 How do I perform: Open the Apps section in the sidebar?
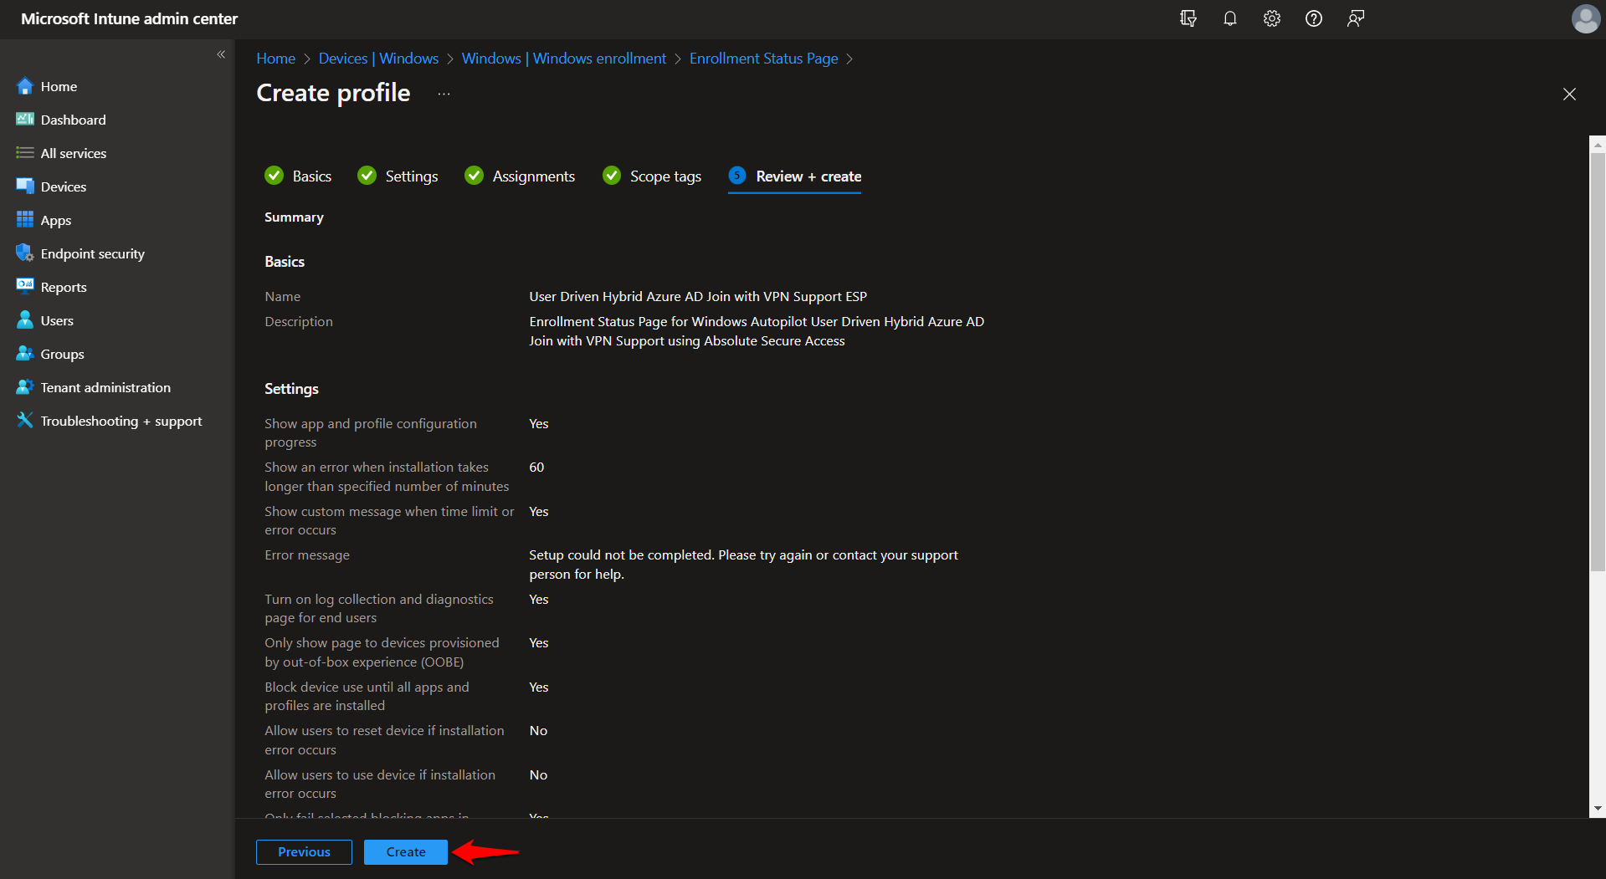tap(54, 220)
